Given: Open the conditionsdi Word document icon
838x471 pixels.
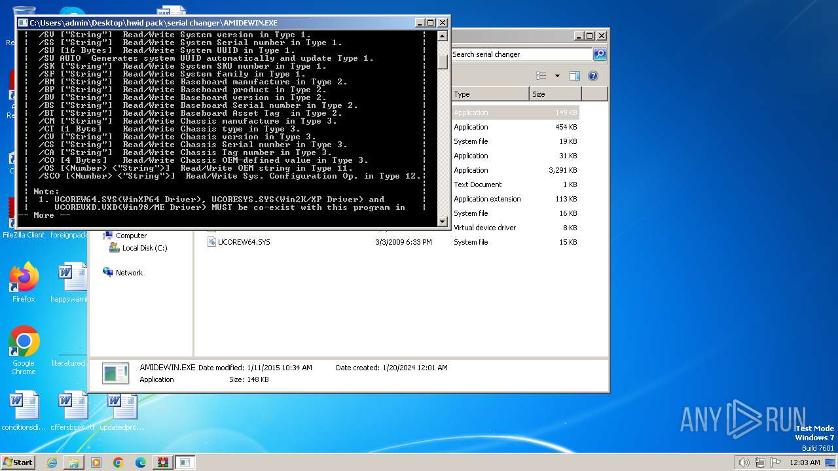Looking at the screenshot, I should pos(24,411).
